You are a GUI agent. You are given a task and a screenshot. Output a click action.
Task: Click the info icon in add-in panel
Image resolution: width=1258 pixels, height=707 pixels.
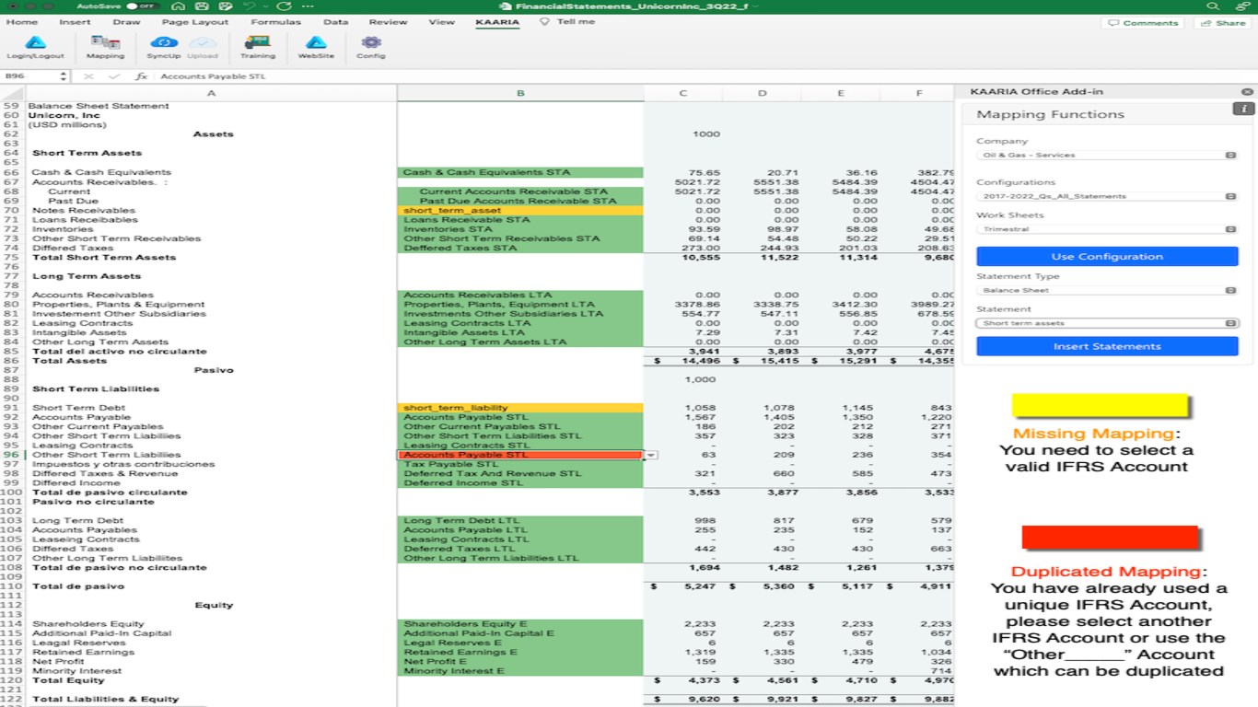[1243, 109]
